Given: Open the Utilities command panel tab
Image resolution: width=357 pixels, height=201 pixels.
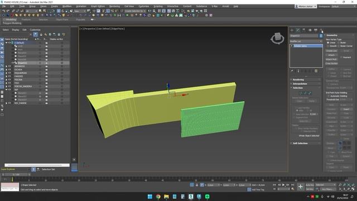Looking at the screenshot, I should click(321, 30).
